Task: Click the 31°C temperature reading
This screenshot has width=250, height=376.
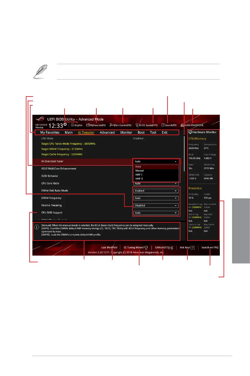Action: [x=206, y=148]
